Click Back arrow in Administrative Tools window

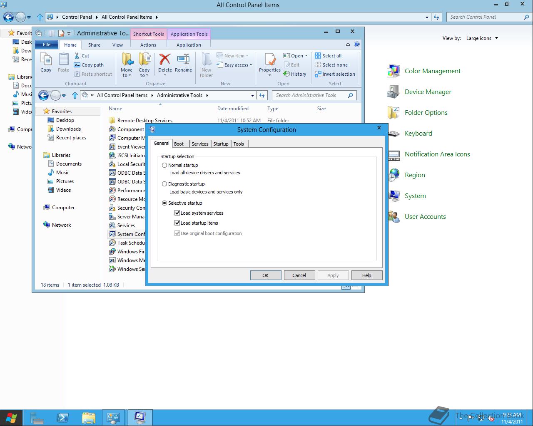43,95
